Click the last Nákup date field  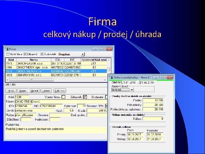(x=155, y=139)
